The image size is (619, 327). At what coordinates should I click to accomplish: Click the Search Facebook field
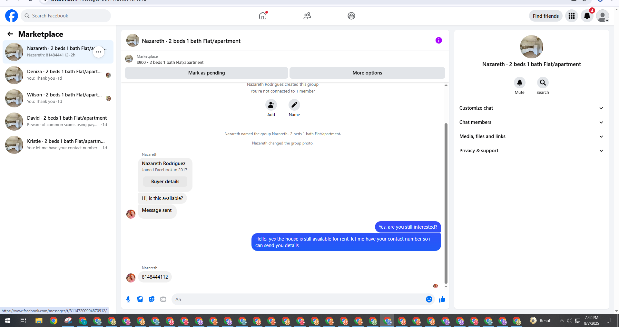(66, 16)
